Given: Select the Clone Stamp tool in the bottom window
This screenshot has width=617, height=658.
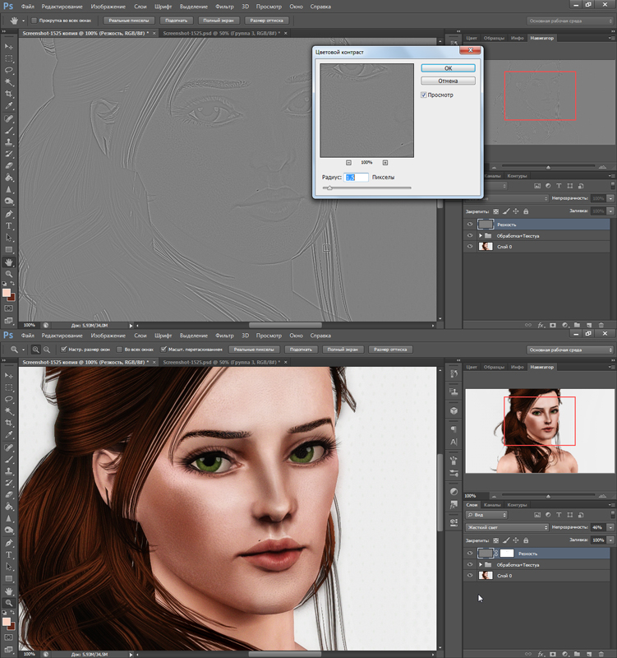Looking at the screenshot, I should click(9, 471).
